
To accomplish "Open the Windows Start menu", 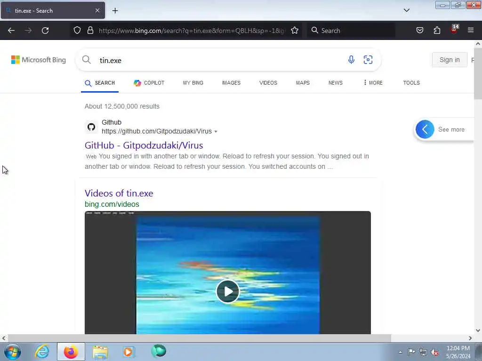I will [13, 352].
